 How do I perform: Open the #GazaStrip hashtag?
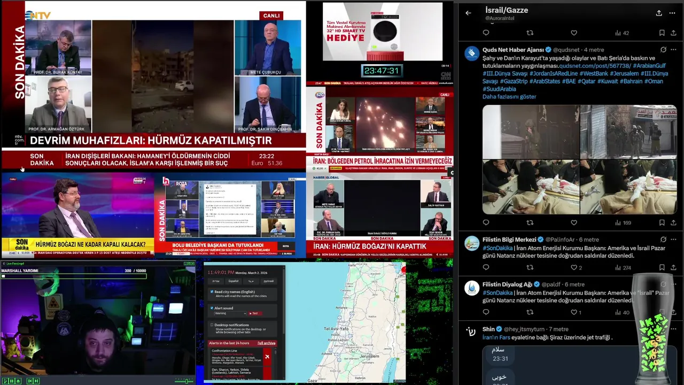click(x=513, y=81)
